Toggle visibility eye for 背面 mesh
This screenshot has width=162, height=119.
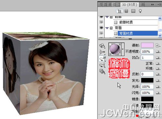point(101,28)
